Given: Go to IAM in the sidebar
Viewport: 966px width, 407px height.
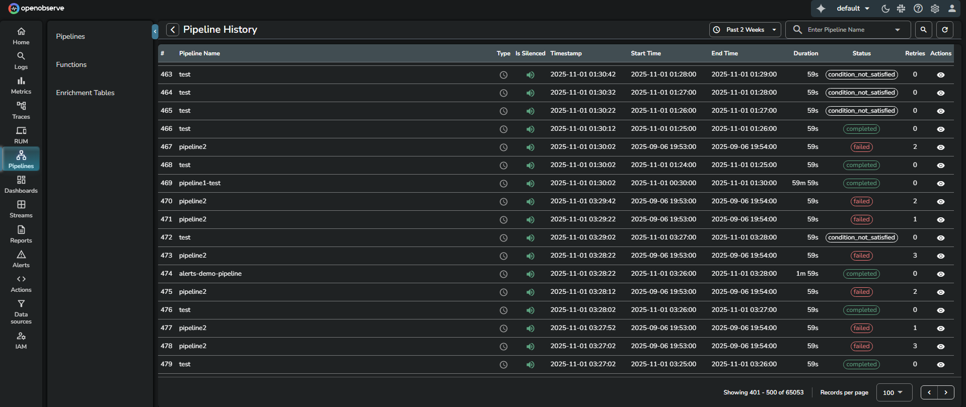Looking at the screenshot, I should (x=21, y=341).
